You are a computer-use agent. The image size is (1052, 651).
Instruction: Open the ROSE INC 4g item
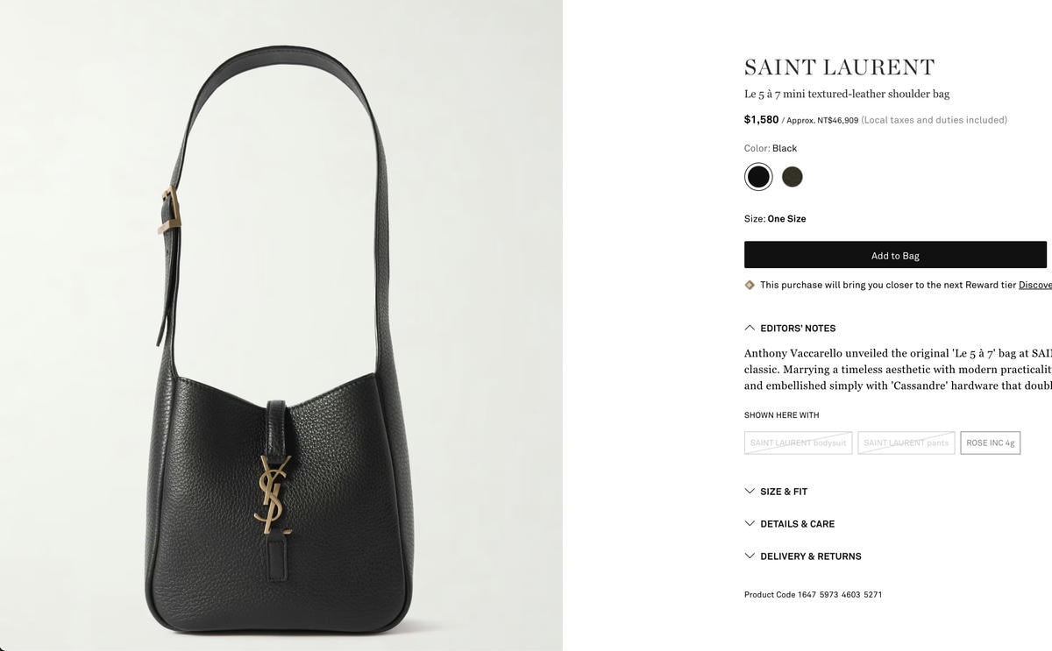tap(991, 442)
